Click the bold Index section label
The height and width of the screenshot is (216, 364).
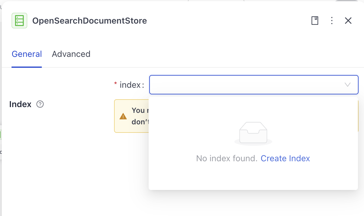[20, 104]
